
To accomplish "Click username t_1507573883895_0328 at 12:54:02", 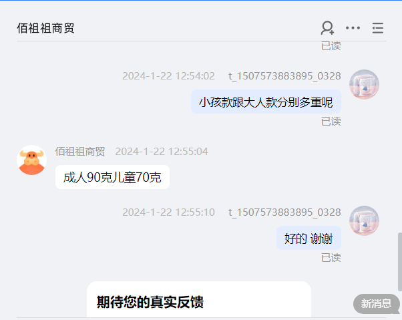I will click(x=284, y=76).
